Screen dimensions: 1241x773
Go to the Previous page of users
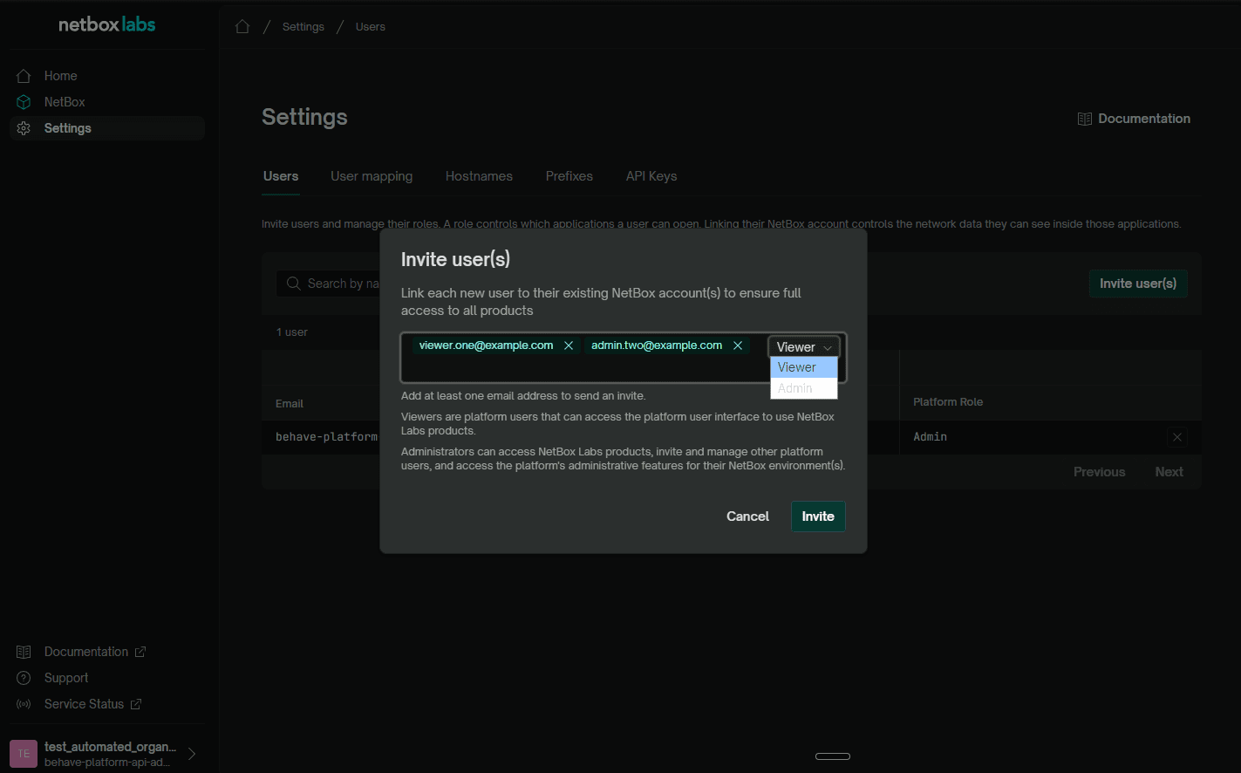click(1099, 472)
